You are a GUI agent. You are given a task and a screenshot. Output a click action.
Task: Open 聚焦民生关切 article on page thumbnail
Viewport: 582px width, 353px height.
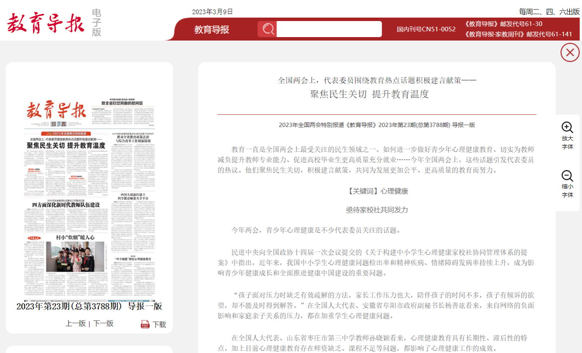tap(66, 146)
